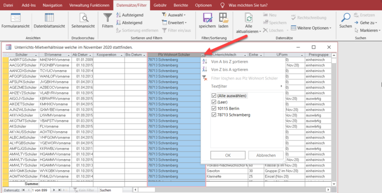The width and height of the screenshot is (382, 193).
Task: Open the Erweitert dropdown
Action: pyautogui.click(x=175, y=23)
